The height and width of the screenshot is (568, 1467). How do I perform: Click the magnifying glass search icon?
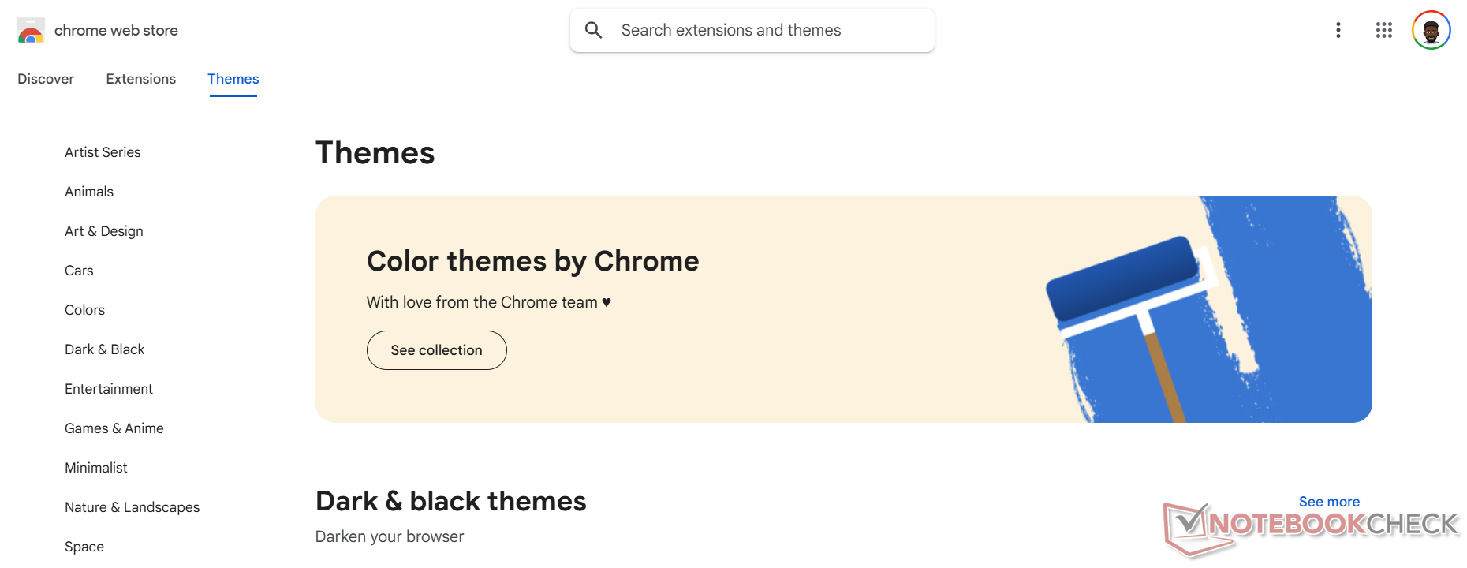click(x=594, y=30)
